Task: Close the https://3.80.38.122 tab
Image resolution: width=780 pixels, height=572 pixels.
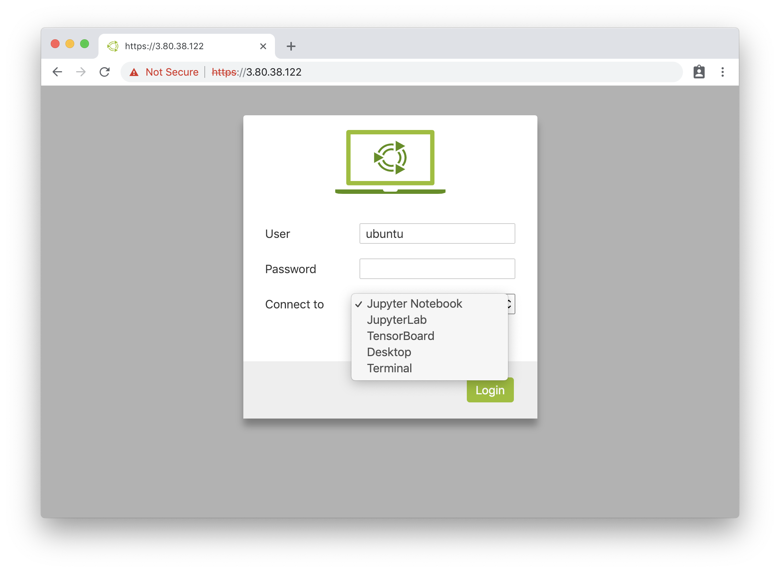Action: [263, 46]
